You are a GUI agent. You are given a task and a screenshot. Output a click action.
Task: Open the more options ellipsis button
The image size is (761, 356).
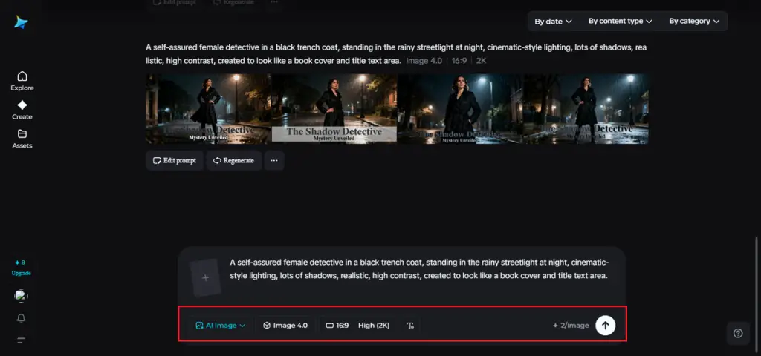pos(274,161)
